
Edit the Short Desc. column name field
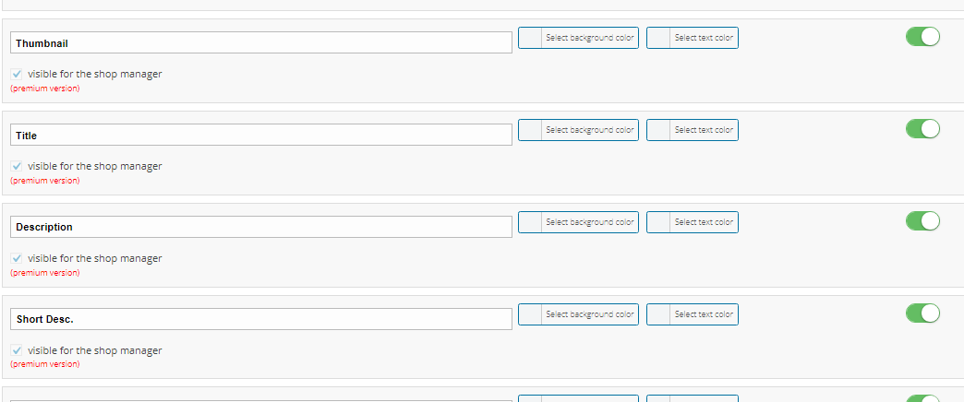[261, 318]
